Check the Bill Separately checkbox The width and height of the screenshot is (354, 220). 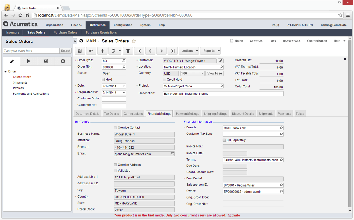(x=224, y=140)
